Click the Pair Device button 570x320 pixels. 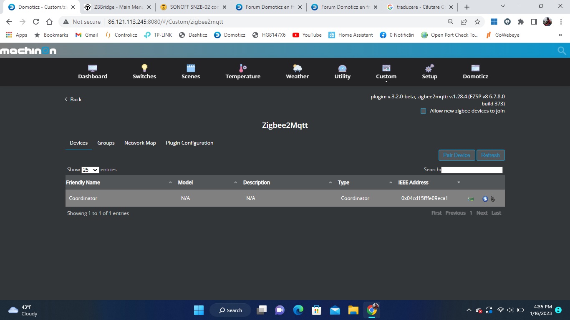tap(457, 155)
